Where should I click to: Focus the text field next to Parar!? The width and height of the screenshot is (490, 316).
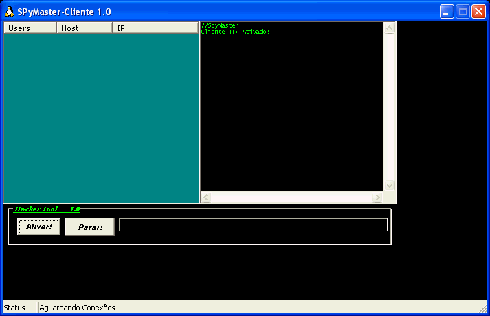click(253, 225)
